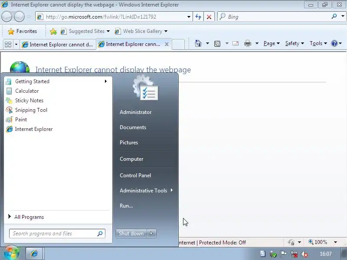The image size is (347, 260).
Task: Expand the Getting Started submenu arrow
Action: (x=106, y=81)
